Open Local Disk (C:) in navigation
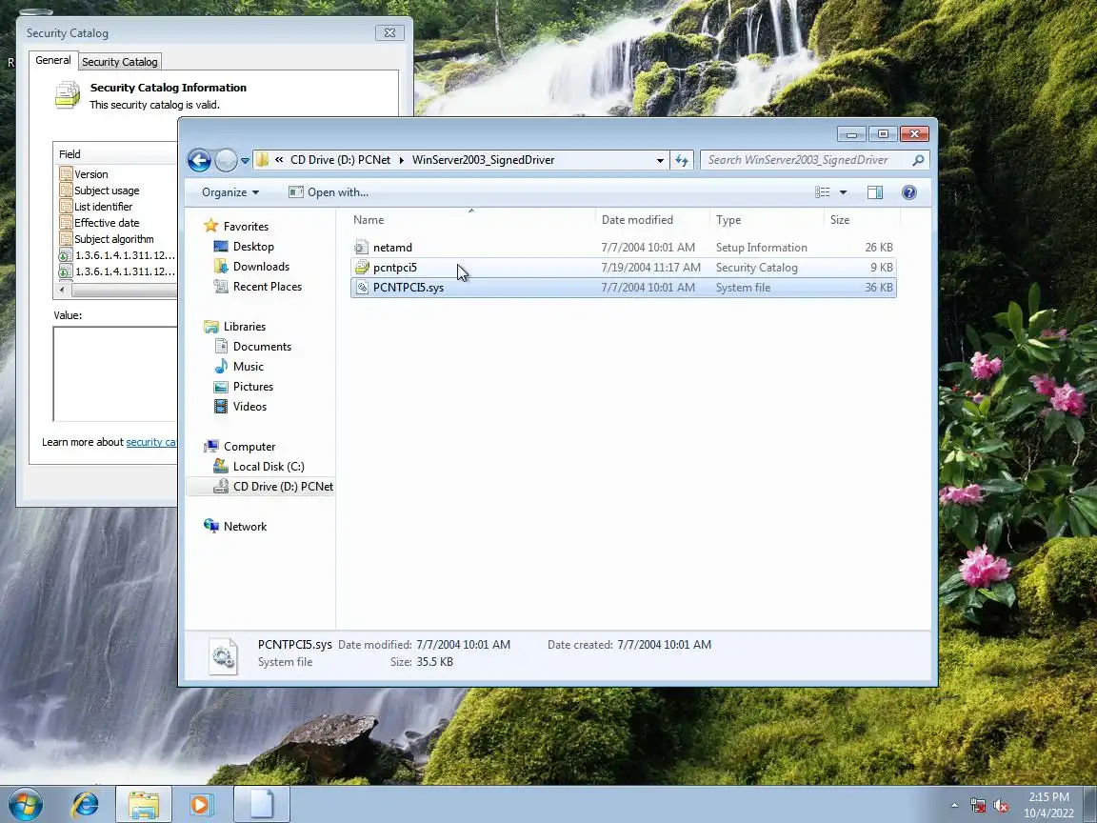Viewport: 1097px width, 823px height. (x=268, y=467)
